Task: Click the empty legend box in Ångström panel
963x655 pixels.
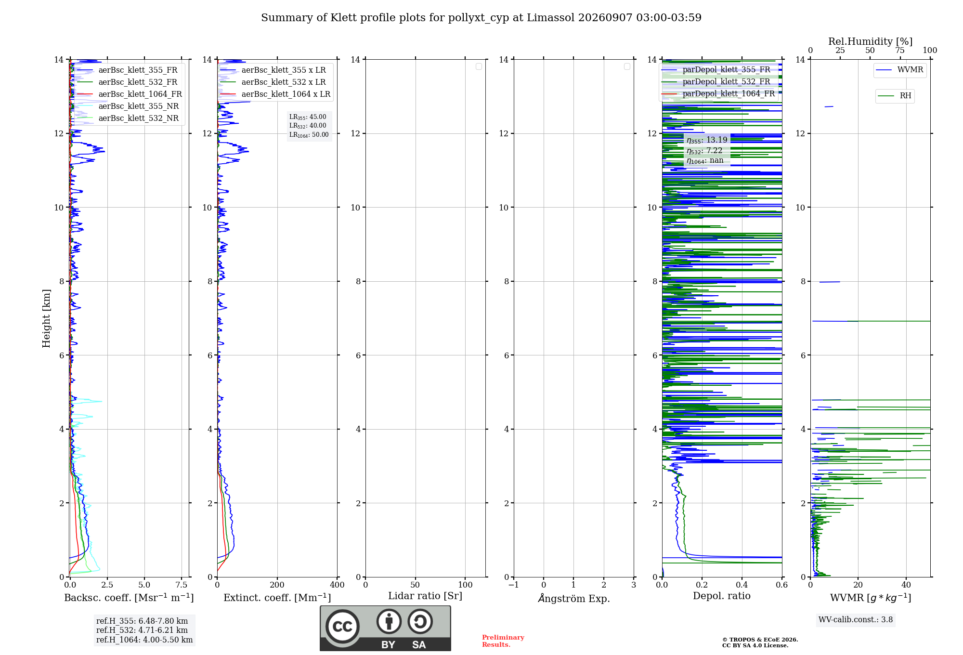Action: point(627,66)
